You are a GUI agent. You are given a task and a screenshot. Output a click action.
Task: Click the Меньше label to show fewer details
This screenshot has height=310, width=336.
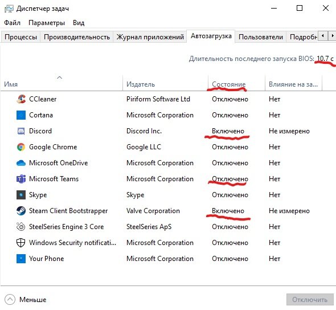[x=33, y=300]
